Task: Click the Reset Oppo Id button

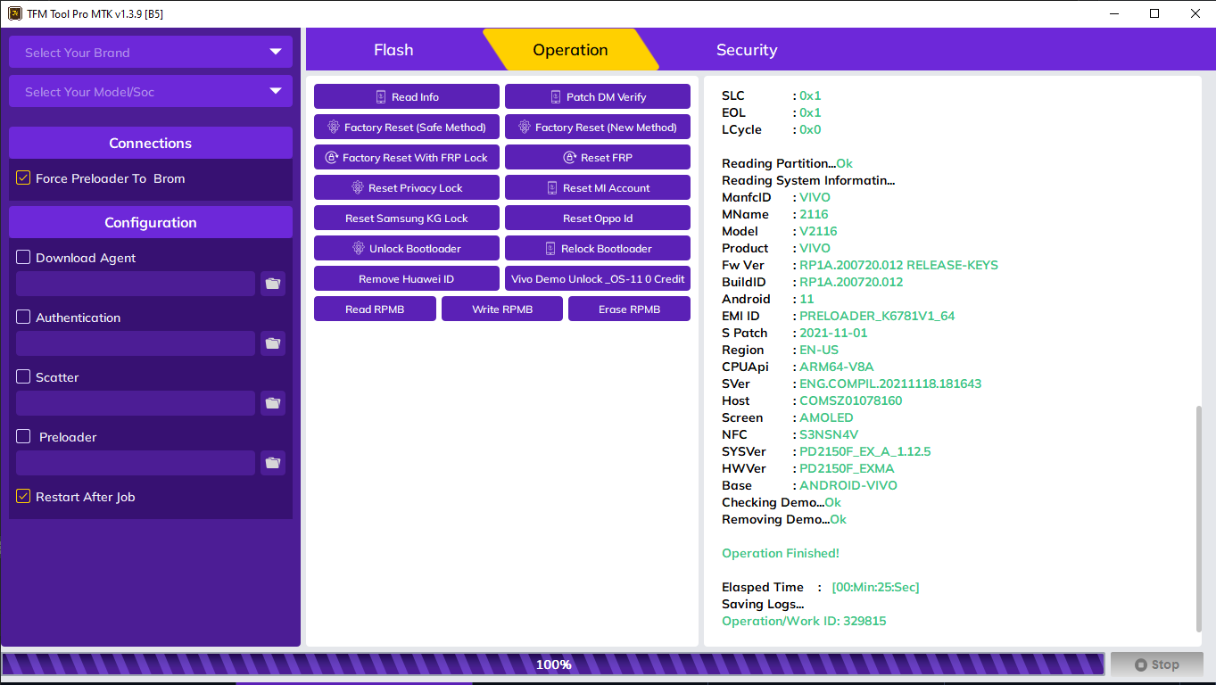Action: (598, 219)
